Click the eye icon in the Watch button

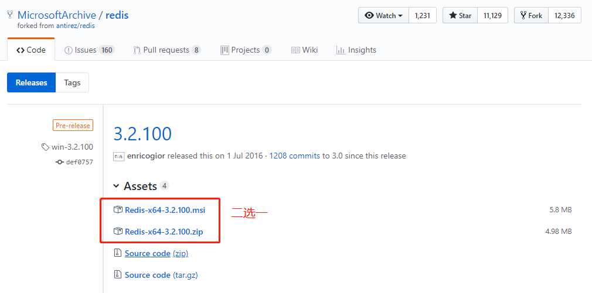(x=369, y=15)
